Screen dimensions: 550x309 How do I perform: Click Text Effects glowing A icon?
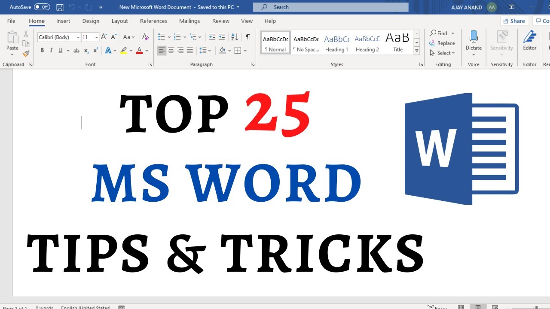point(108,51)
